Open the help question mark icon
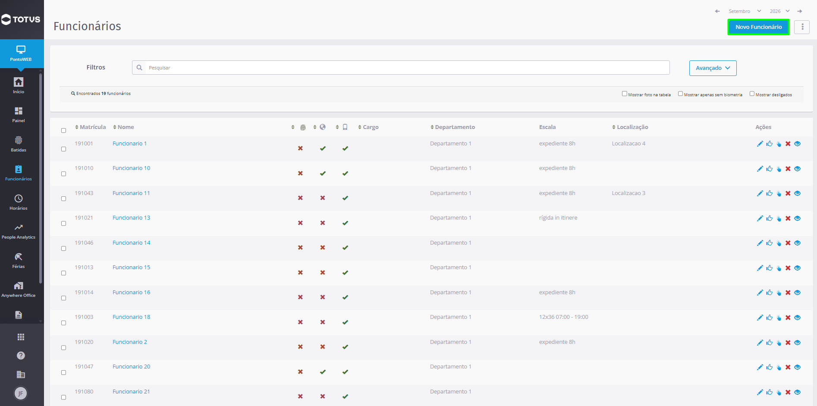This screenshot has height=406, width=817. click(21, 356)
